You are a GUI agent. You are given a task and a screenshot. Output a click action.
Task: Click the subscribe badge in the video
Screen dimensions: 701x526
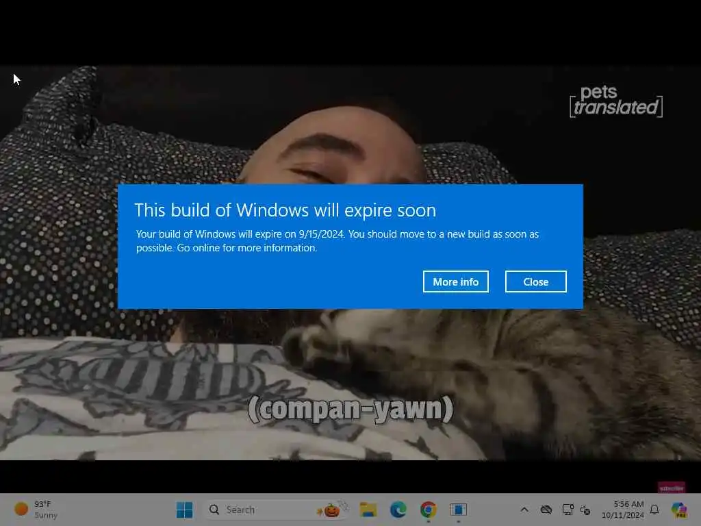pyautogui.click(x=672, y=488)
